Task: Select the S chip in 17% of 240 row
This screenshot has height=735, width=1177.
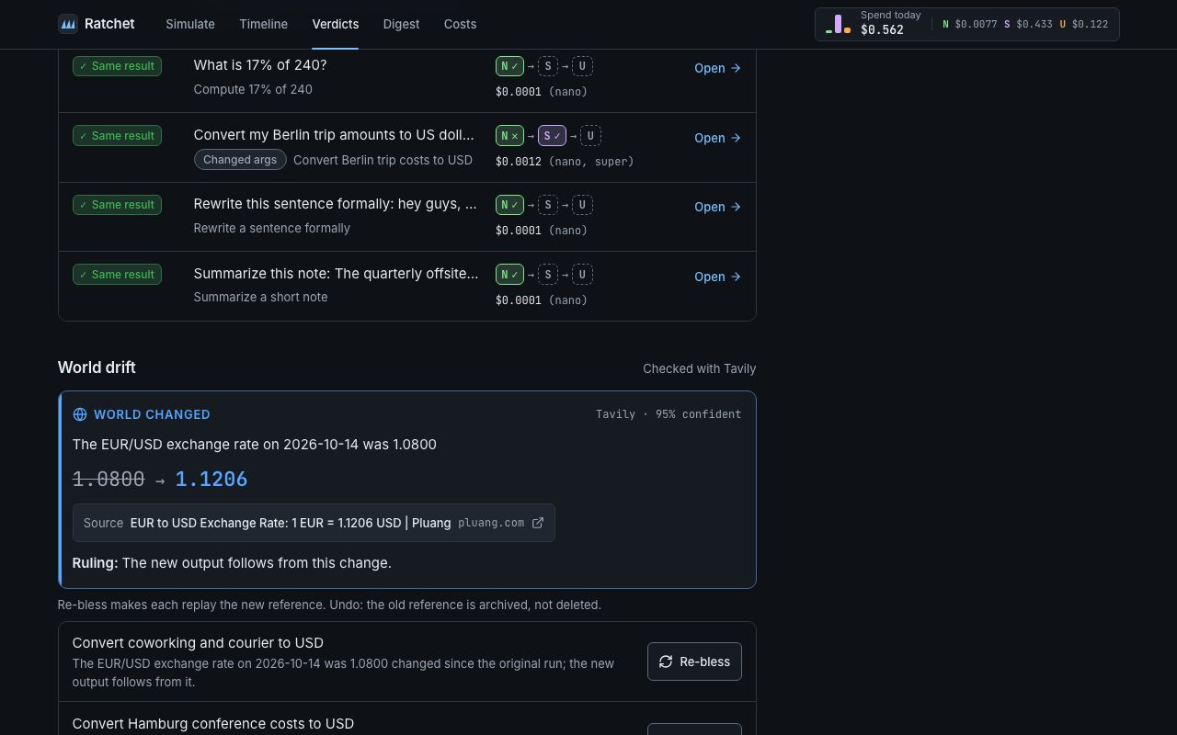Action: click(x=548, y=66)
